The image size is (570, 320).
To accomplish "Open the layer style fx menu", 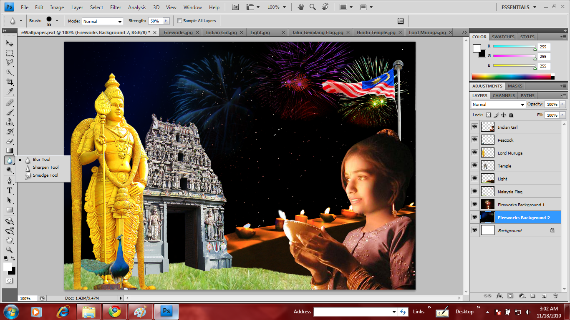I will 499,296.
